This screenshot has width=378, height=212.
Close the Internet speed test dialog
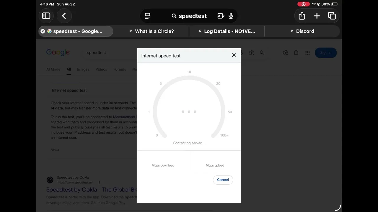pyautogui.click(x=234, y=55)
